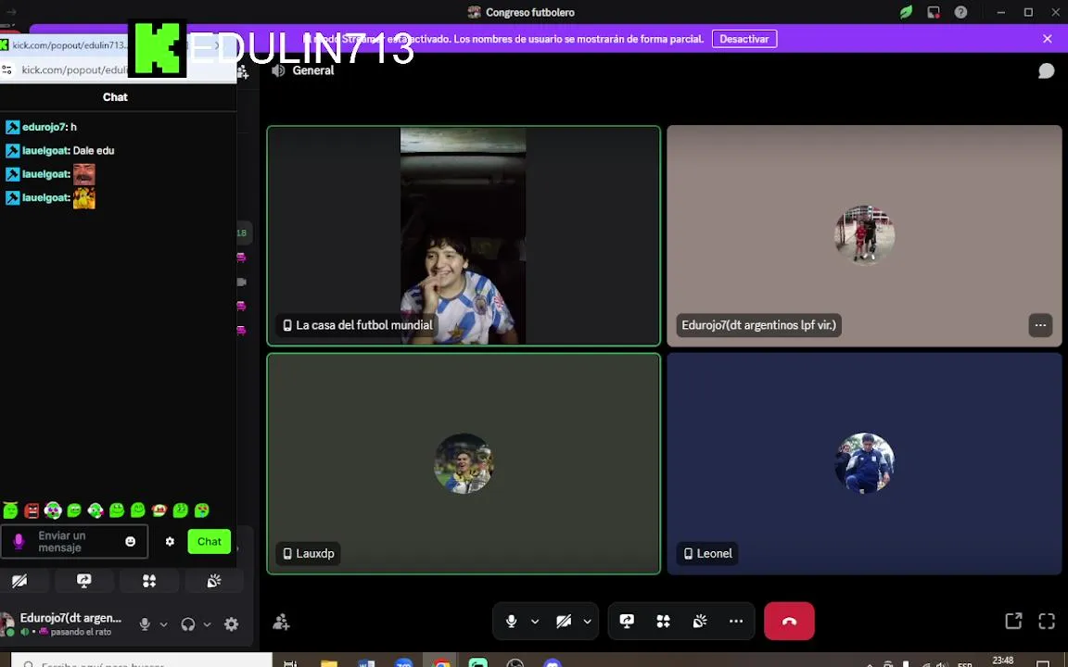This screenshot has height=667, width=1068.
Task: Open File Explorer from the taskbar
Action: click(329, 663)
